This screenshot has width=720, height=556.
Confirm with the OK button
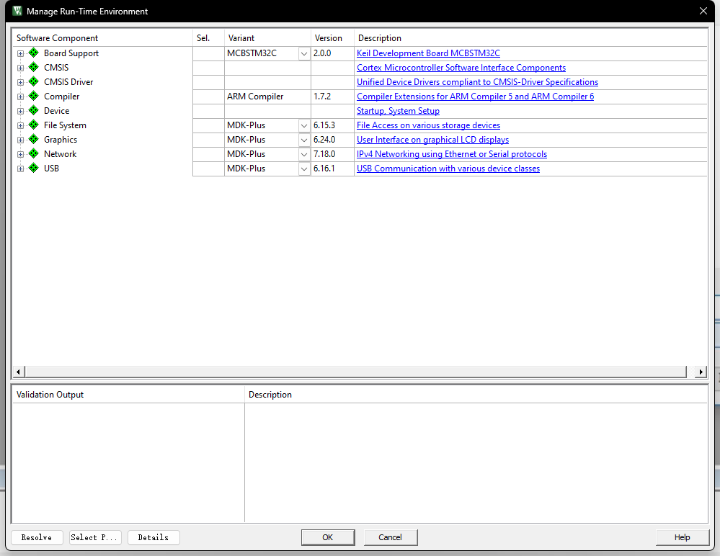328,537
